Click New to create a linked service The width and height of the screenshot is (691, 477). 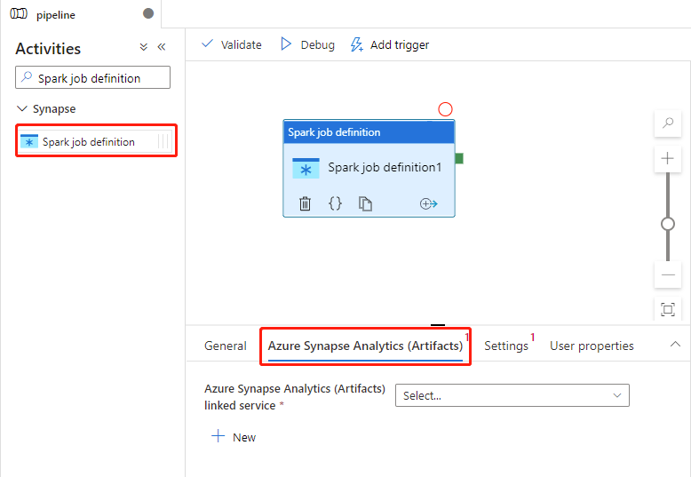coord(234,437)
